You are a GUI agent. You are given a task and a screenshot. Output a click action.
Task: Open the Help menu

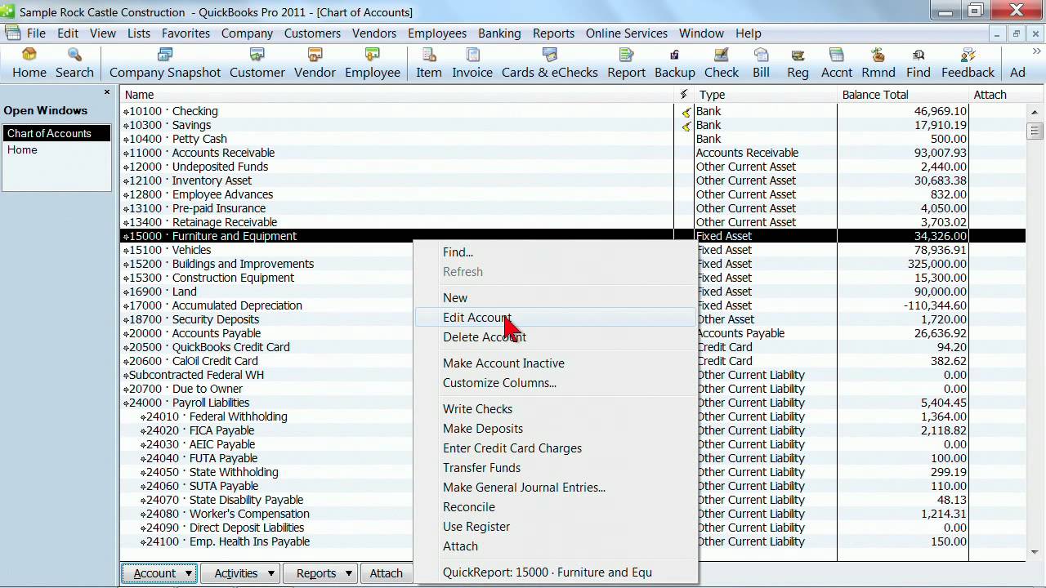pos(748,33)
